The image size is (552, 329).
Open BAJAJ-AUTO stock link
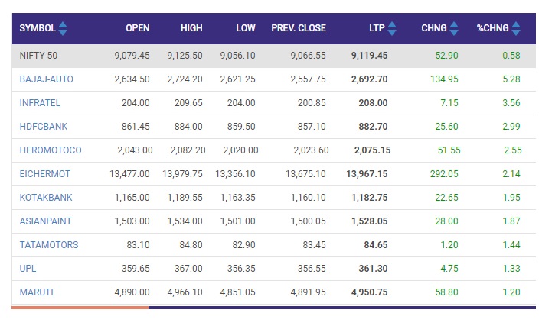[x=47, y=79]
